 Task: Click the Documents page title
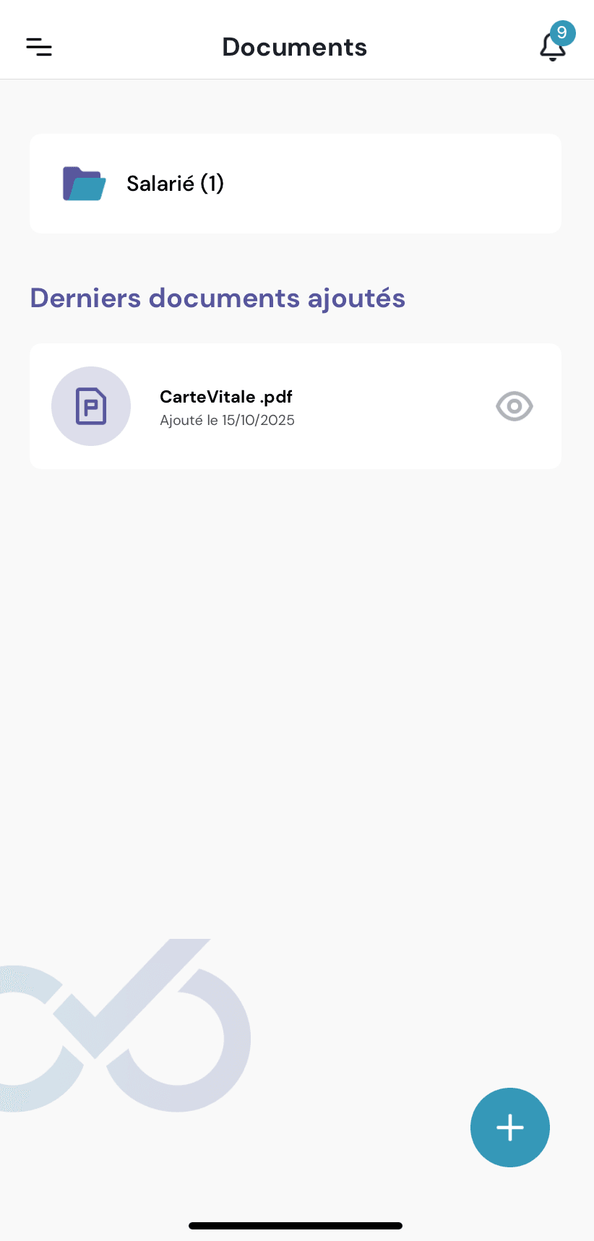pyautogui.click(x=295, y=47)
